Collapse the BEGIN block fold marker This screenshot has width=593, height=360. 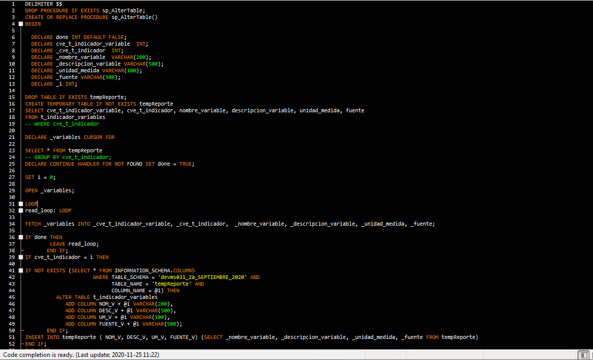tap(21, 24)
